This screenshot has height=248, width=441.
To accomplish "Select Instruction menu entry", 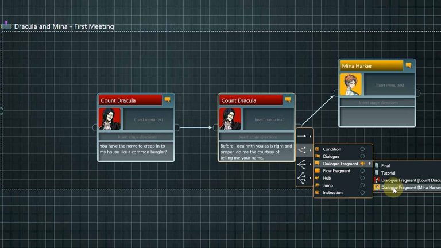I will pyautogui.click(x=343, y=193).
